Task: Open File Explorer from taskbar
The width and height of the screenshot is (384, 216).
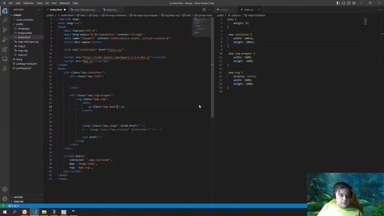Action: click(44, 212)
